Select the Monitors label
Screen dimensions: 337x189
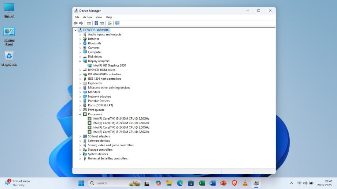coord(94,92)
